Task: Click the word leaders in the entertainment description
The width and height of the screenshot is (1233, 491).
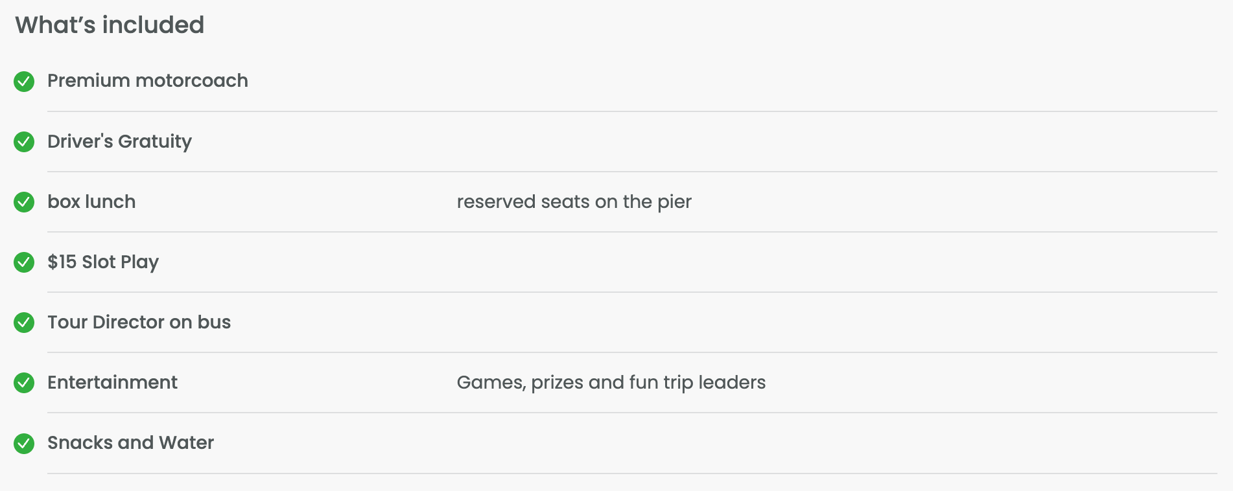Action: tap(732, 382)
